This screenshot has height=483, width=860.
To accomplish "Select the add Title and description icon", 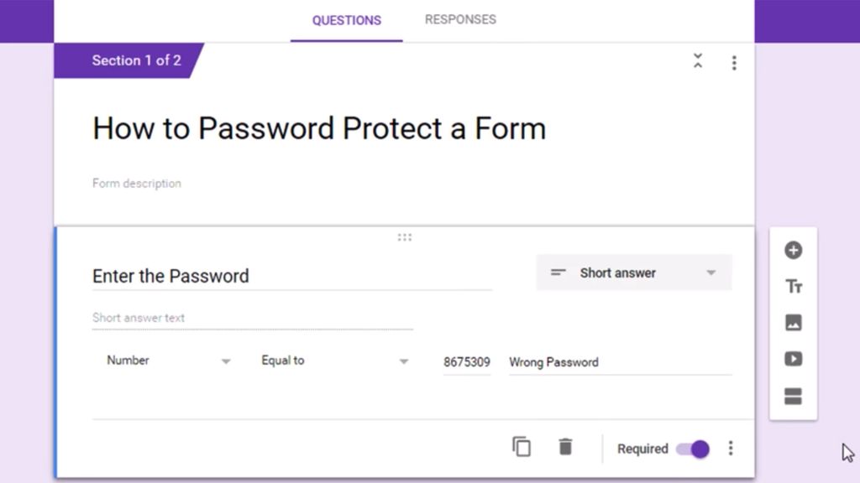I will tap(793, 286).
